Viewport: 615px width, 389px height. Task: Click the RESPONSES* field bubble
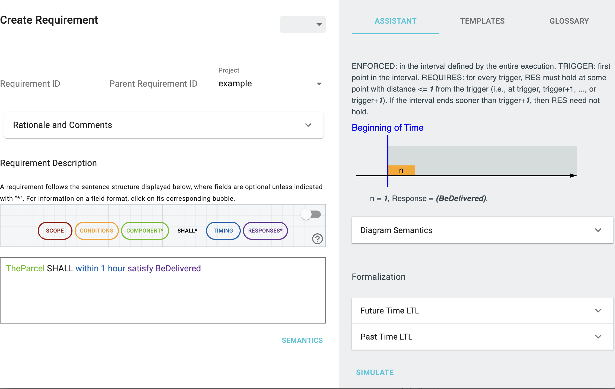[x=265, y=231]
